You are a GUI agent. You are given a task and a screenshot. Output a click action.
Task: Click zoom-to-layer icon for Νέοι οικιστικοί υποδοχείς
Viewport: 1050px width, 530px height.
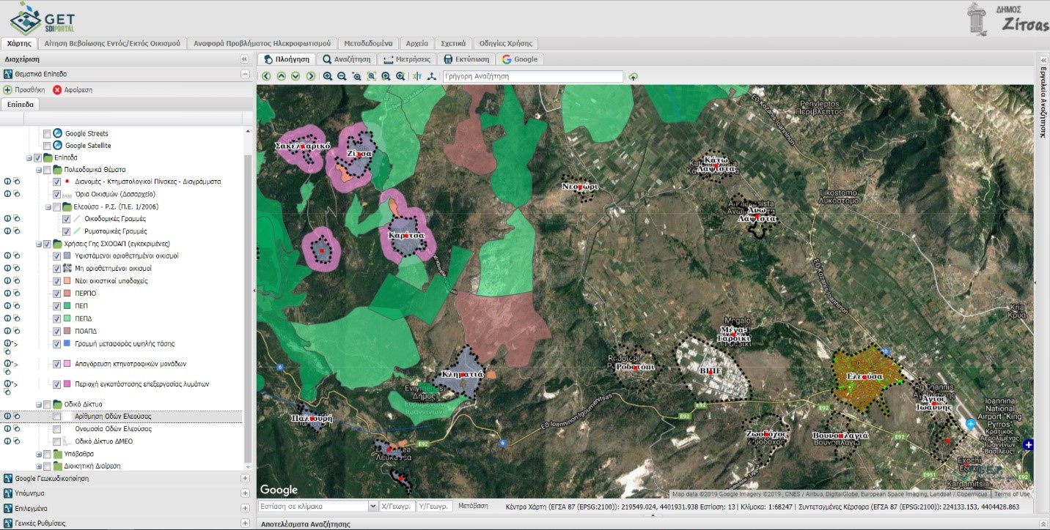point(15,280)
